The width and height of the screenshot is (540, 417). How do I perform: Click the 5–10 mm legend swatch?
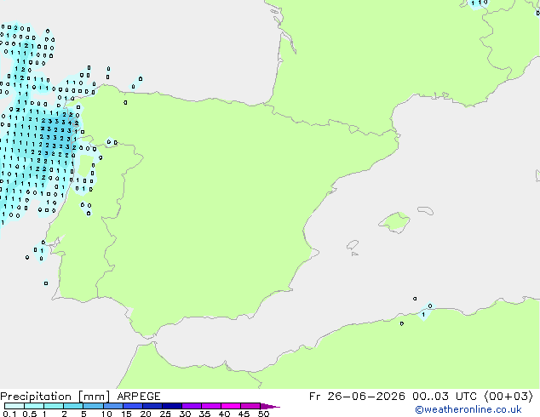(x=93, y=406)
